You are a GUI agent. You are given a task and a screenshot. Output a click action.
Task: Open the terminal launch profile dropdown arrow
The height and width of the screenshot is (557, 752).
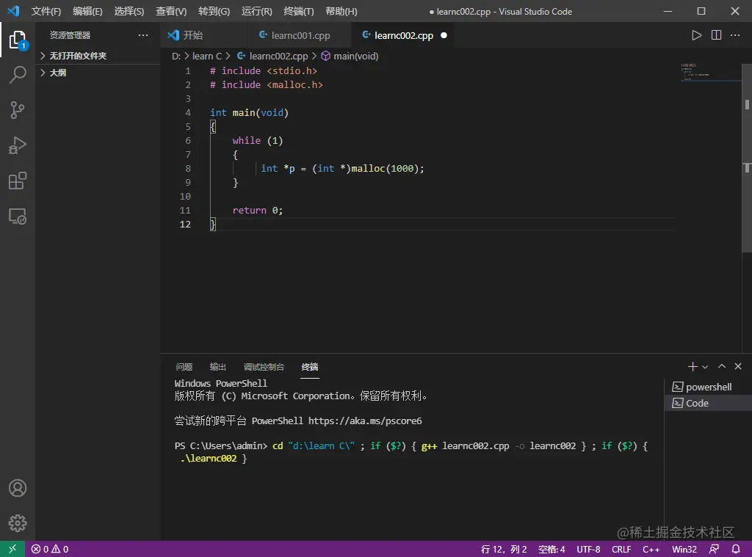[x=705, y=367]
